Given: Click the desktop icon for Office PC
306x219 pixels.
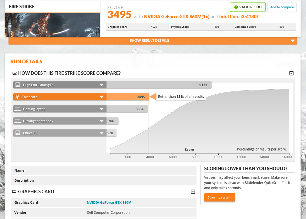Looking at the screenshot, I should pyautogui.click(x=18, y=133).
